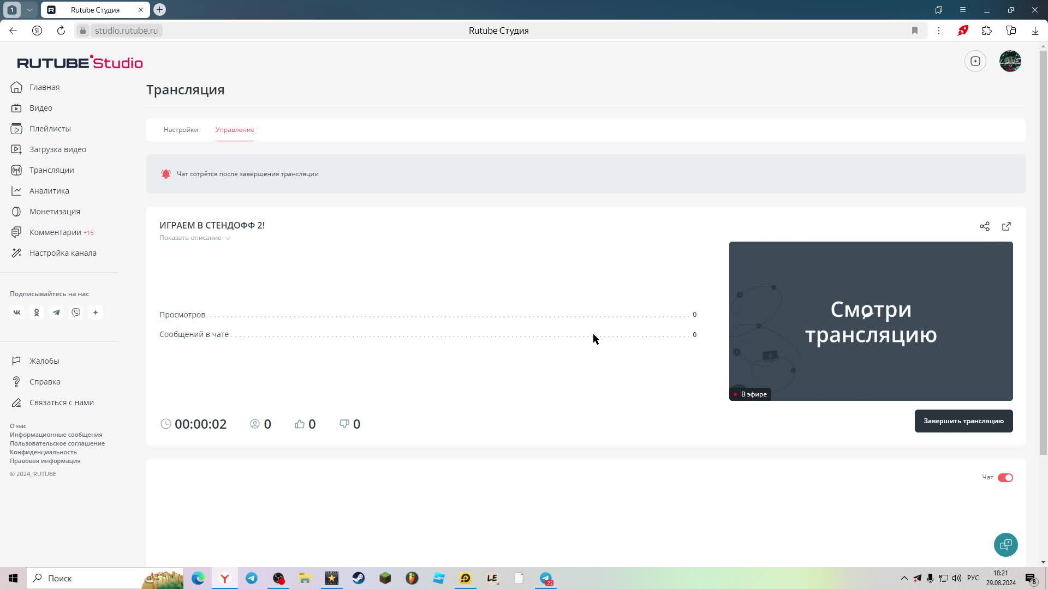
Task: Open Пользовательское соглашение link
Action: click(x=57, y=443)
